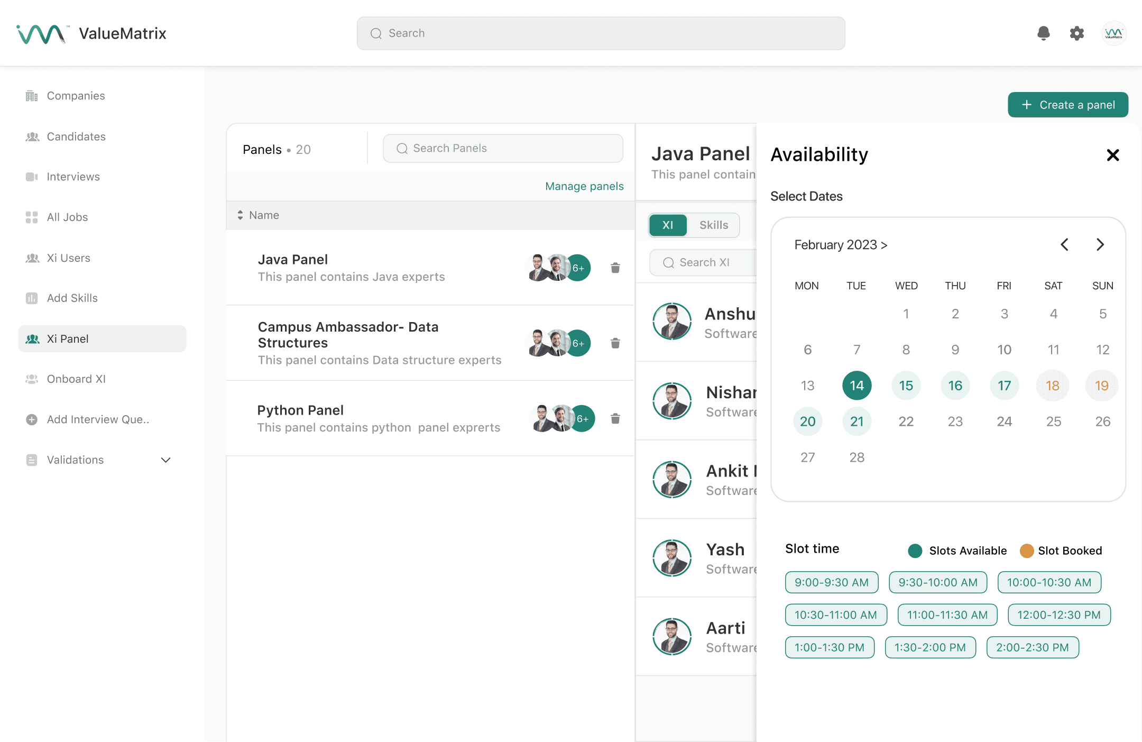This screenshot has height=742, width=1142.
Task: Select date 16 in the calendar
Action: [x=955, y=386]
